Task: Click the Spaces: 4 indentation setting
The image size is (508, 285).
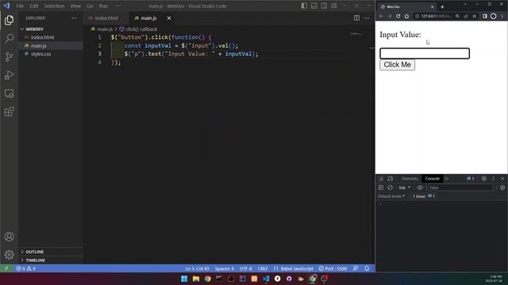Action: [x=224, y=268]
